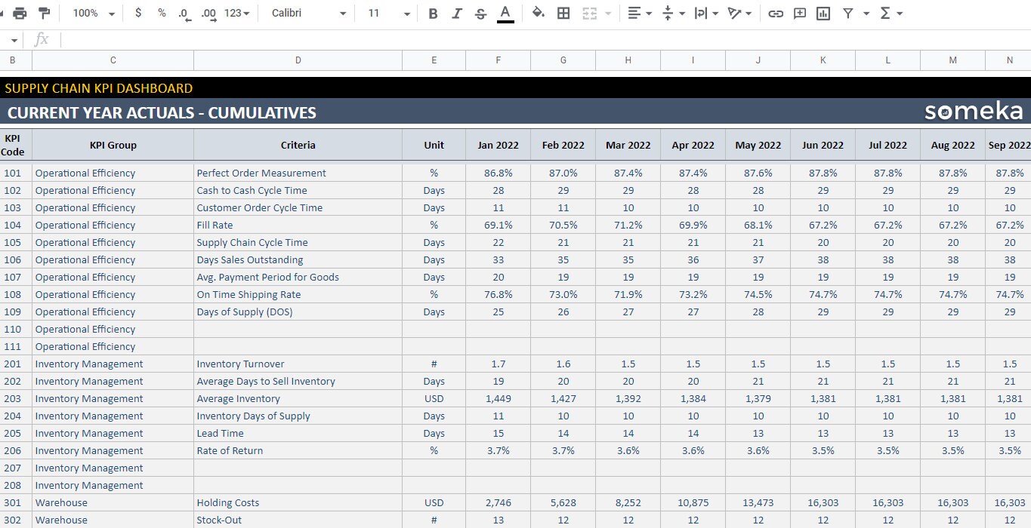Insert a chart
This screenshot has width=1031, height=528.
pos(823,13)
